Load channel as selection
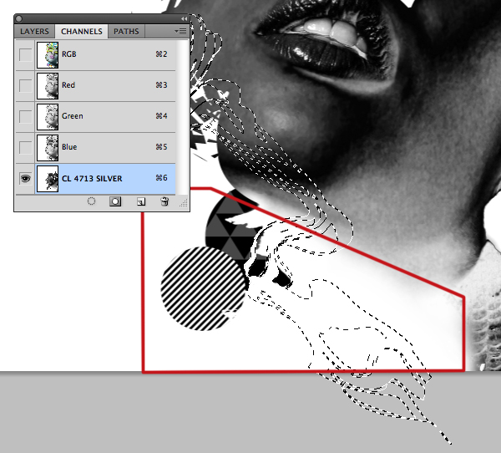The height and width of the screenshot is (453, 501). (91, 201)
